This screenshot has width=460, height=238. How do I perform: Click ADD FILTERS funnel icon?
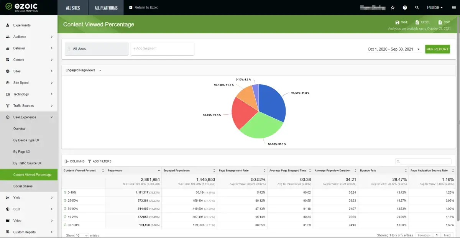[90, 161]
